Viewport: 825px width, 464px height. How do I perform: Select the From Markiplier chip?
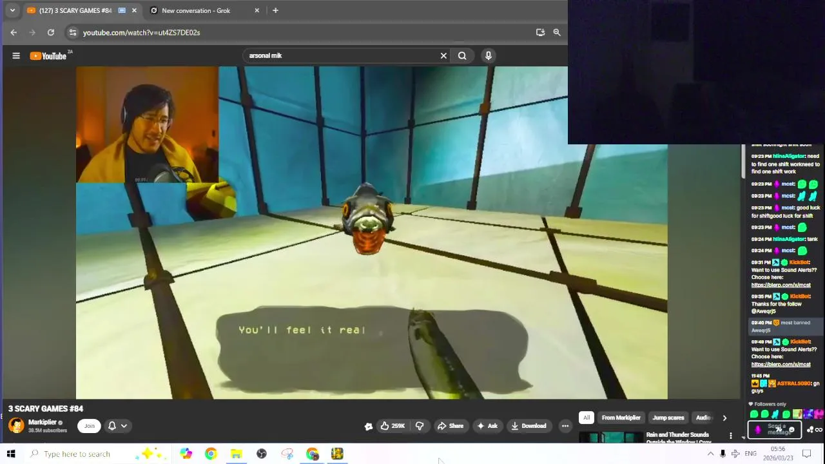tap(621, 418)
